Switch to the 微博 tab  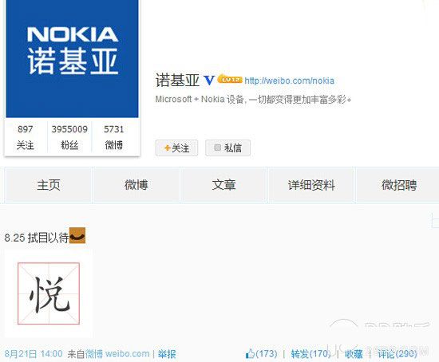coord(136,185)
